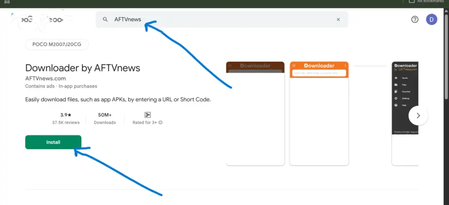Click the 3+ content rating badge
Screen dimensions: 449x205
pyautogui.click(x=148, y=115)
